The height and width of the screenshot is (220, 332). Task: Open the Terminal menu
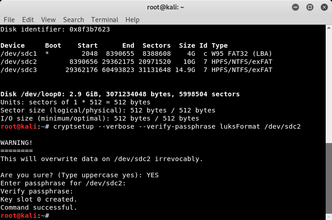click(105, 20)
